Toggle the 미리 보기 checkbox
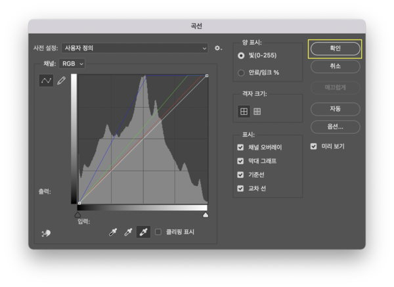 click(x=314, y=146)
